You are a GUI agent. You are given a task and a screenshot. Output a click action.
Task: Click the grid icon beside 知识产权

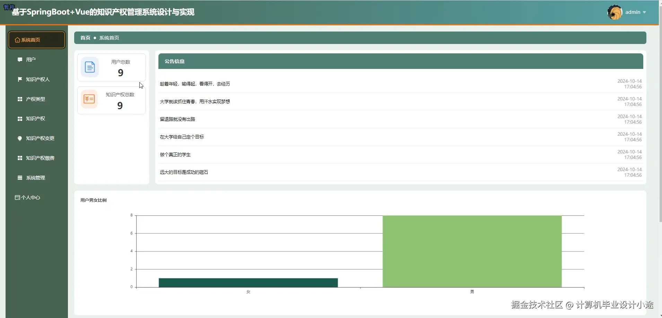[x=20, y=119]
